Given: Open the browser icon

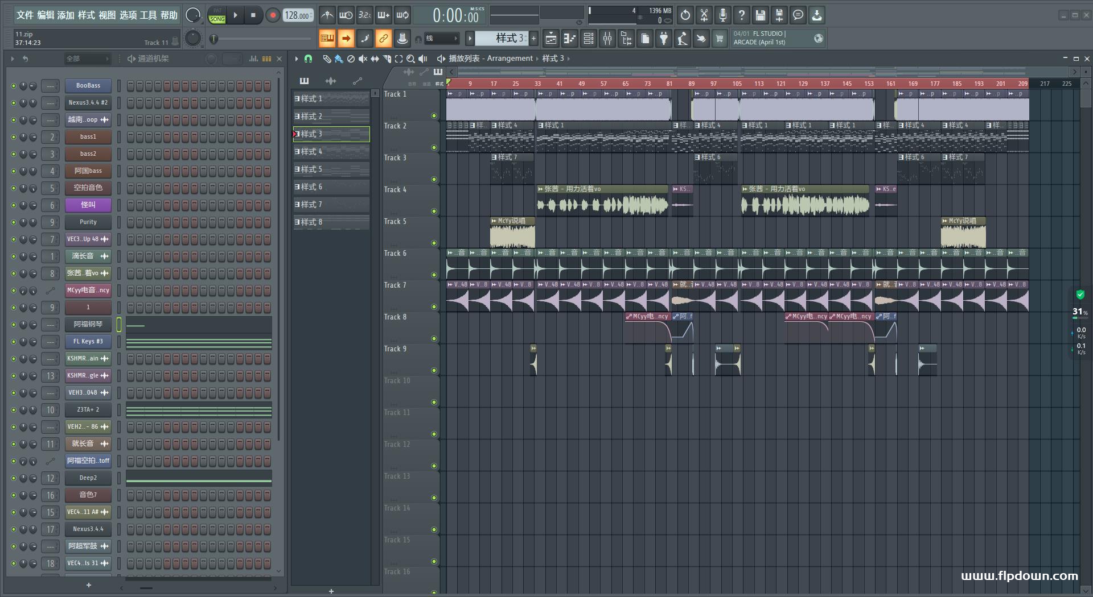Looking at the screenshot, I should tap(626, 39).
